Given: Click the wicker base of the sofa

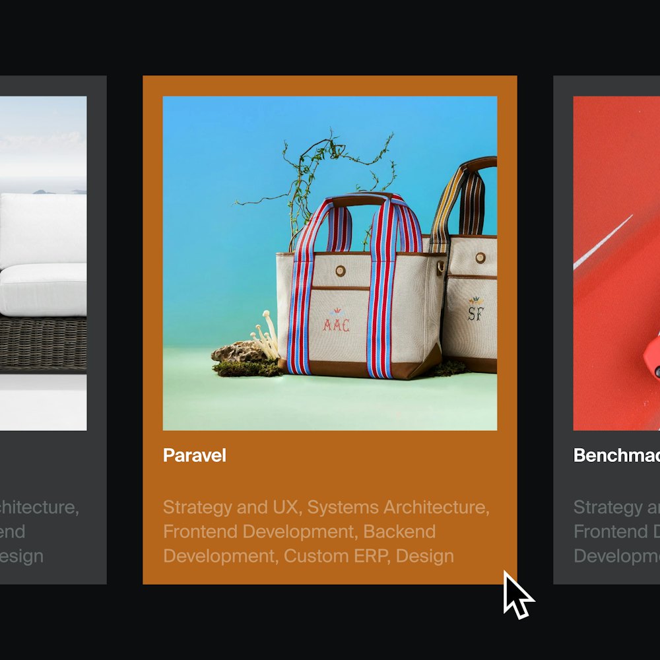Looking at the screenshot, I should [44, 343].
